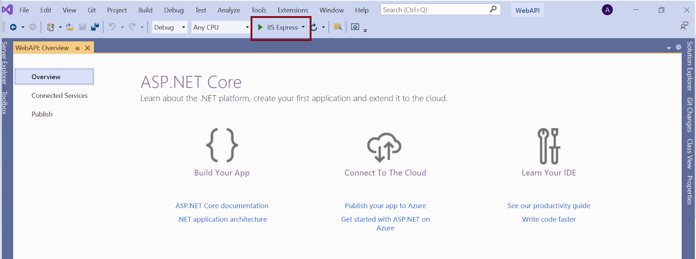Pin the WebAPI: Overview tab

pos(77,48)
